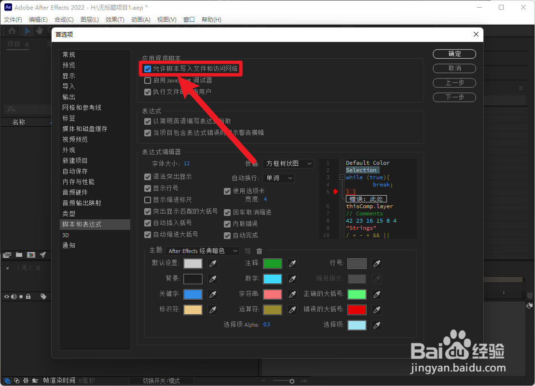Viewport: 535px width, 386px height.
Task: Click the eyedropper next to 标识符 swatch
Action: click(x=213, y=310)
